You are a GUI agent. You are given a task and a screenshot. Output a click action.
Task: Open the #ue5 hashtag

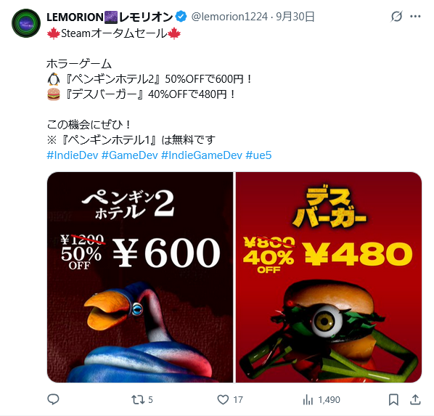(258, 155)
